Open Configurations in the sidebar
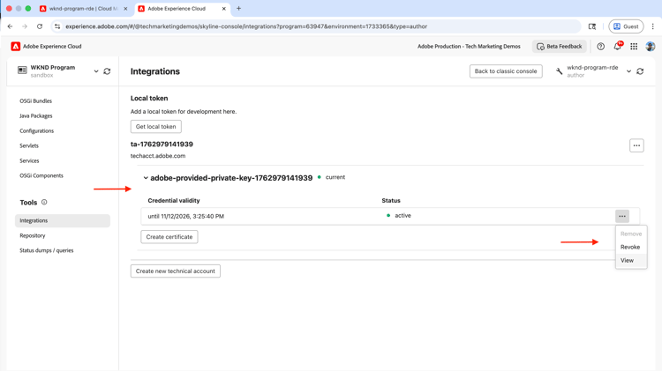Viewport: 662px width, 371px height. tap(37, 130)
